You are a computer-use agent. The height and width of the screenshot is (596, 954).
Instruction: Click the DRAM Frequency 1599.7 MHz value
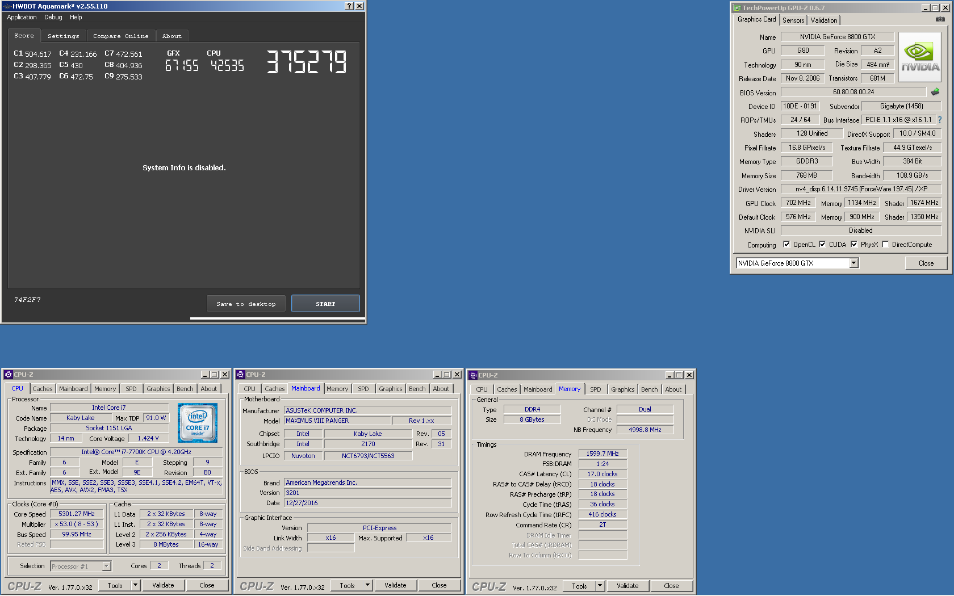(602, 454)
